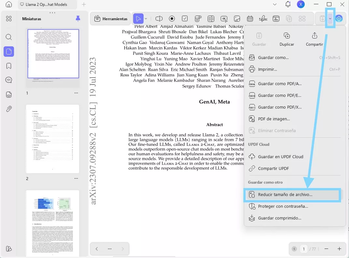Open the home screen icon

pyautogui.click(x=9, y=4)
